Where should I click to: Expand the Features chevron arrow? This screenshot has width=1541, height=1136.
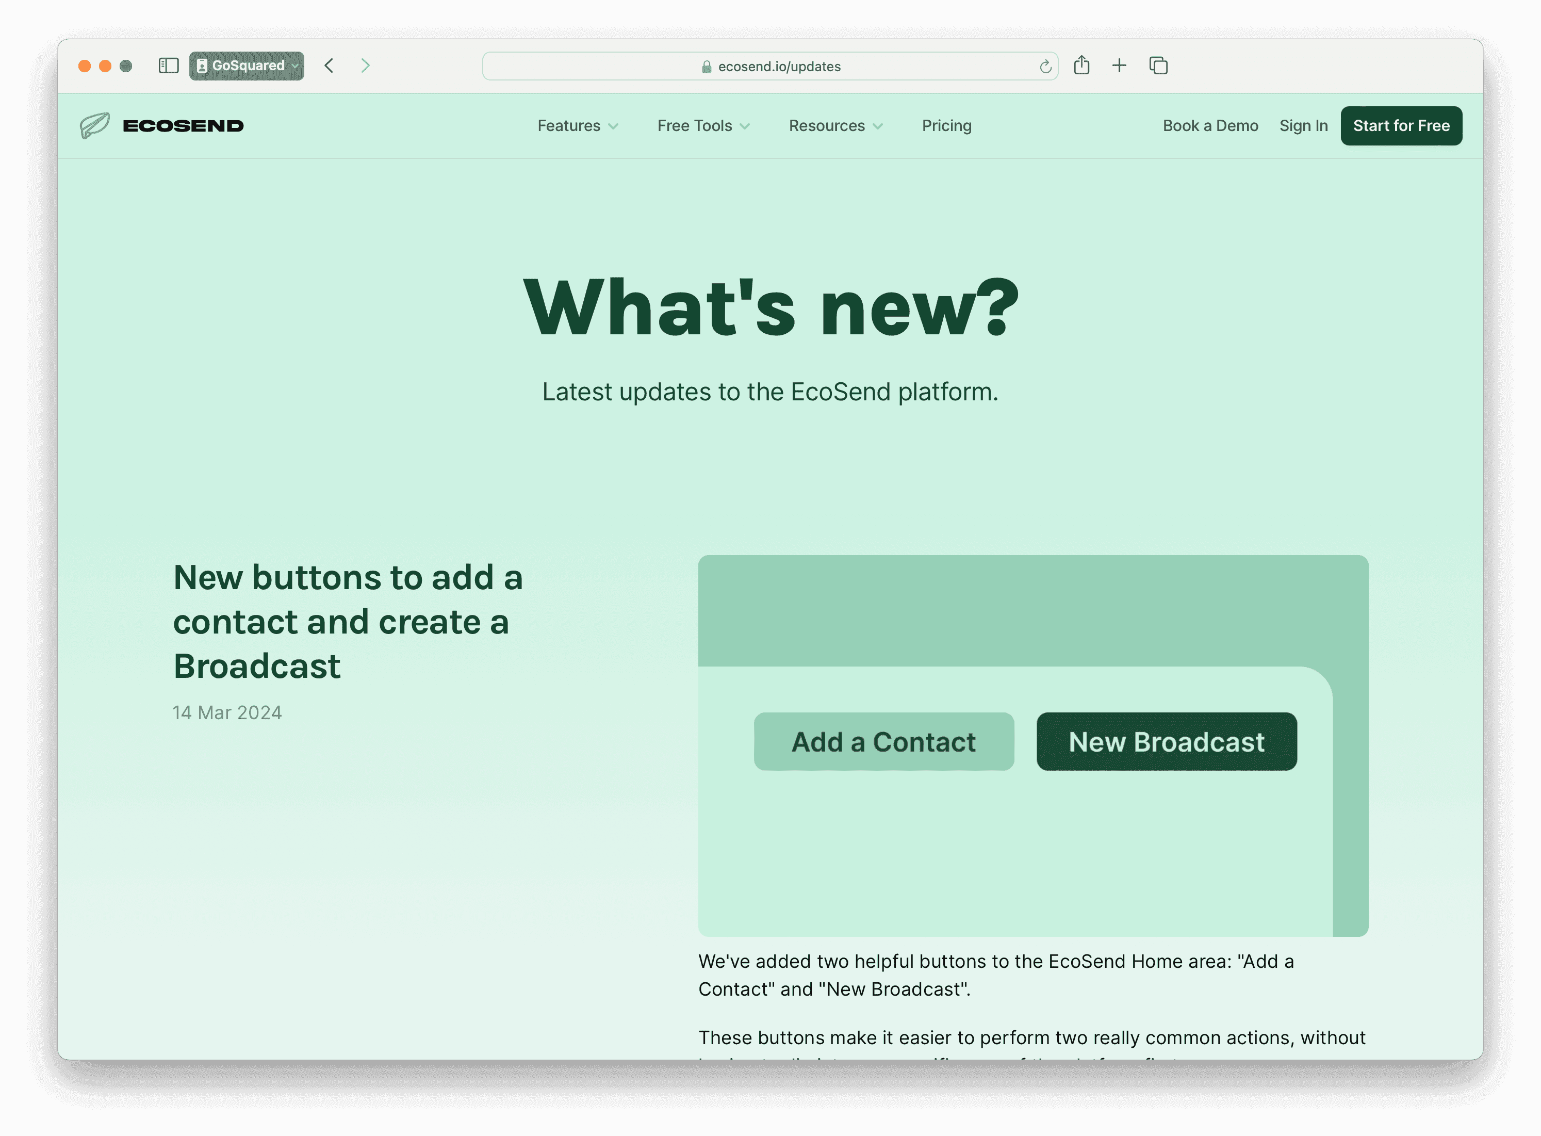613,126
